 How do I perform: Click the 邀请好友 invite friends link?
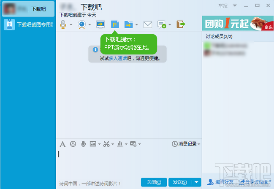224,182
